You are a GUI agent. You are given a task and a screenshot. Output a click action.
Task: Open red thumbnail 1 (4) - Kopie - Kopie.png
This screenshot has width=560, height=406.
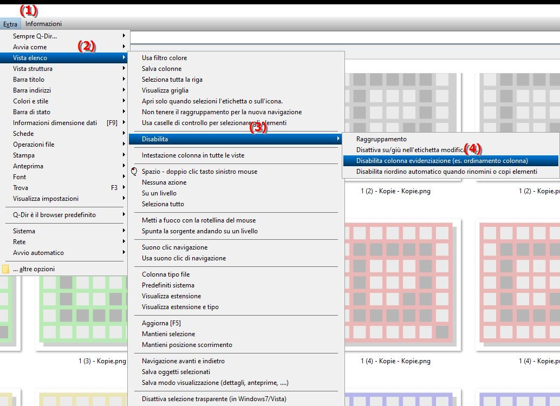(403, 284)
